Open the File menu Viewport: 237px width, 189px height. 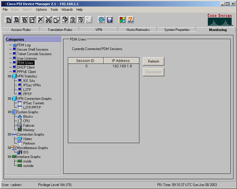pos(5,10)
